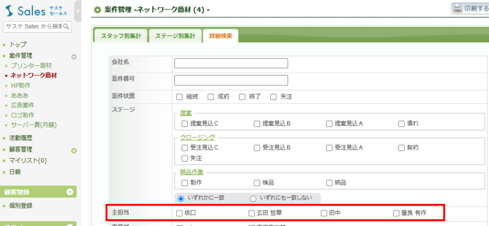Select the いずれかに一致 radio option
Image resolution: width=489 pixels, height=226 pixels.
[x=181, y=199]
